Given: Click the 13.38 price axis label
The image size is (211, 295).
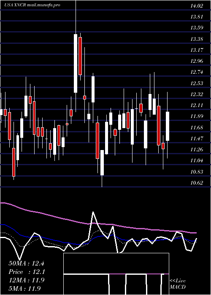Looking at the screenshot, I should (197, 39).
